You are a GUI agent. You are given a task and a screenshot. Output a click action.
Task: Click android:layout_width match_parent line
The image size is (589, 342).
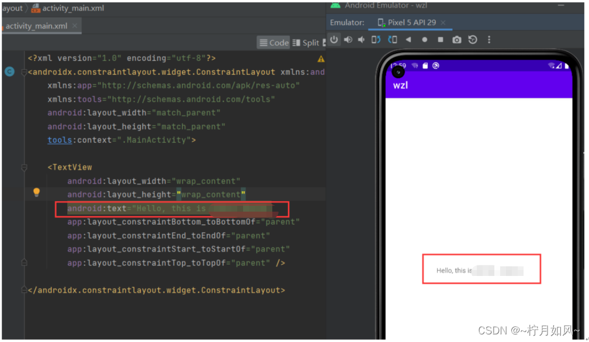pyautogui.click(x=134, y=113)
